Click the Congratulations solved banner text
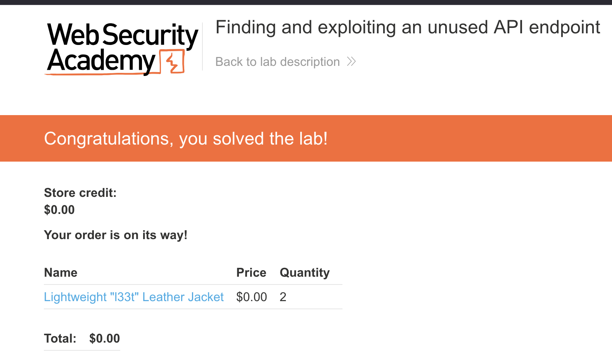Screen dimensions: 612x355 pos(186,139)
